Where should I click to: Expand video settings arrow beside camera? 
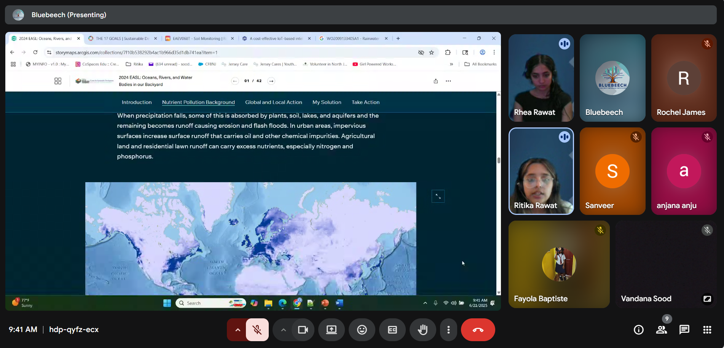(283, 330)
